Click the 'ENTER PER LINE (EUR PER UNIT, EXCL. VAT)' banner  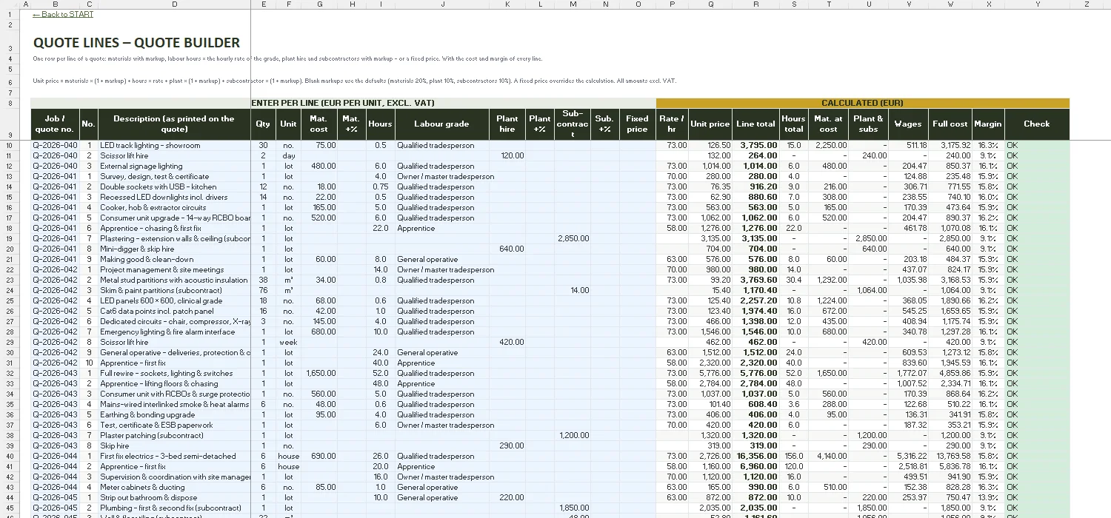342,103
